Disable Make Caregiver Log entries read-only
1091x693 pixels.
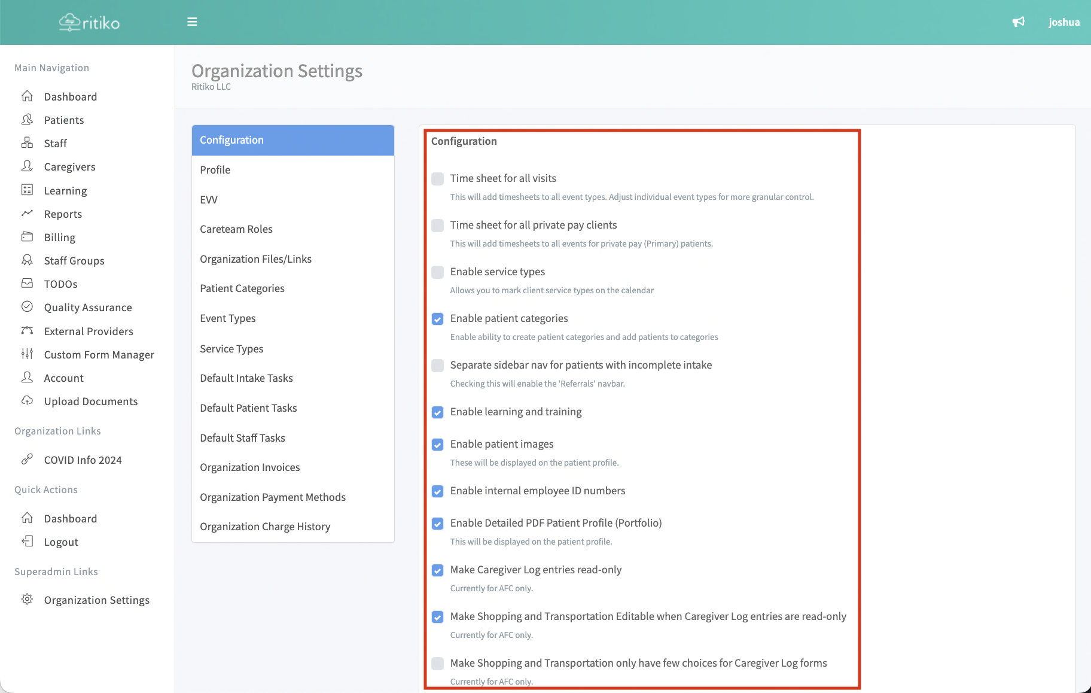tap(438, 570)
